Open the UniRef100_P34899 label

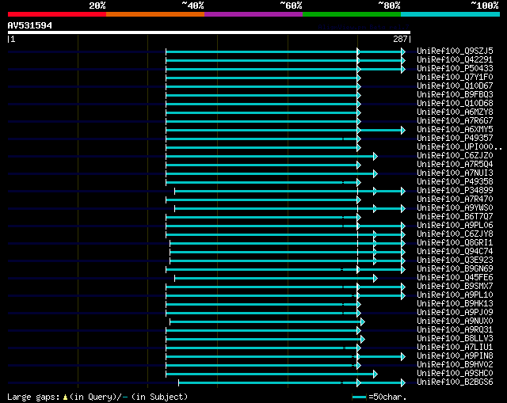coord(455,190)
